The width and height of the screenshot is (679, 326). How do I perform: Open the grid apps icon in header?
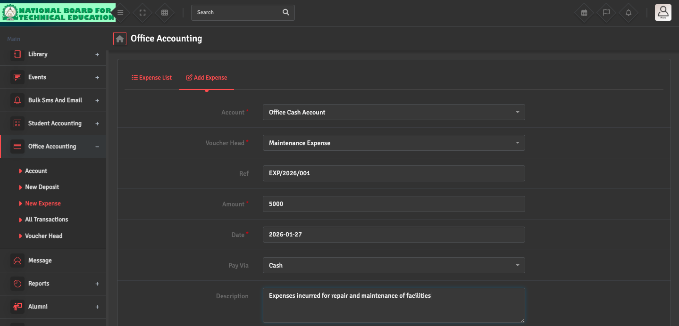click(165, 13)
